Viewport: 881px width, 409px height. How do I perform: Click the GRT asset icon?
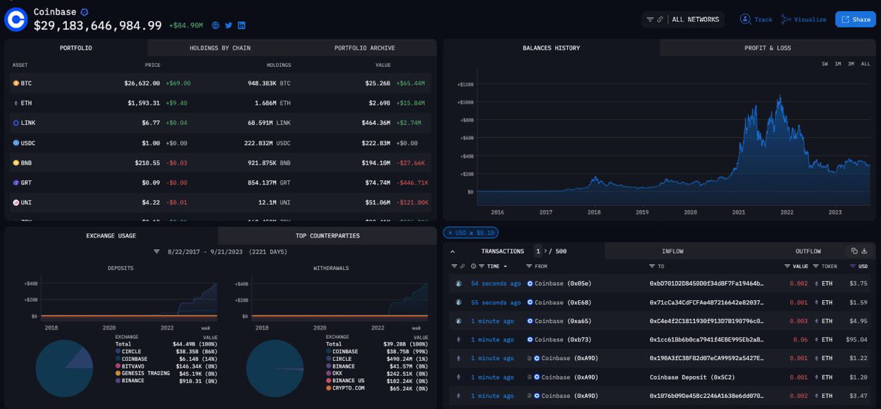[16, 183]
